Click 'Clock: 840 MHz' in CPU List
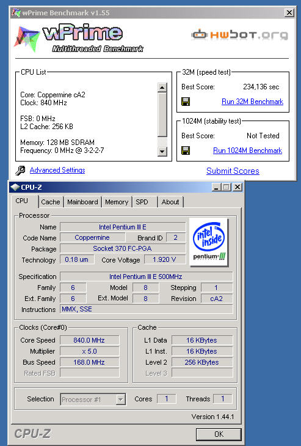Viewport: 301px width, 446px height. [43, 103]
